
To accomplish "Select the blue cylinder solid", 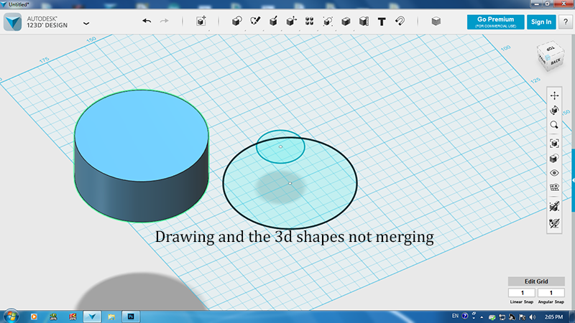I will click(x=142, y=156).
